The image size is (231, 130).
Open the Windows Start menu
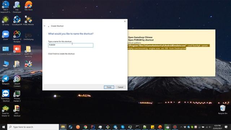click(4, 127)
